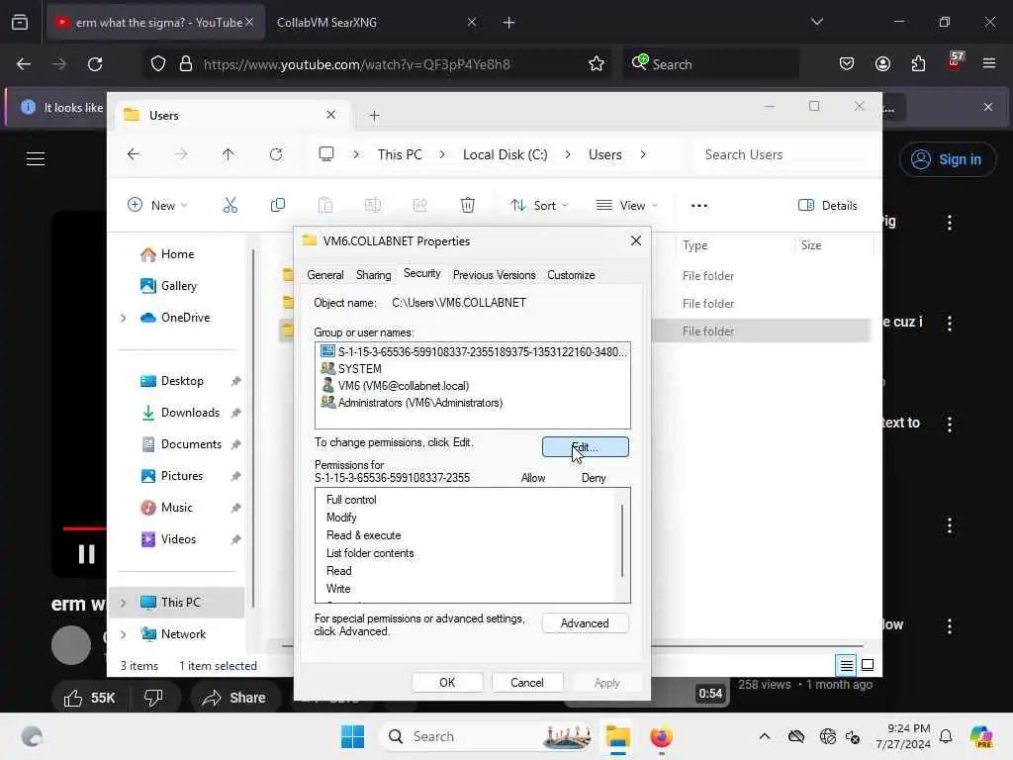Click the permissions list scrollbar
The height and width of the screenshot is (760, 1013).
622,541
